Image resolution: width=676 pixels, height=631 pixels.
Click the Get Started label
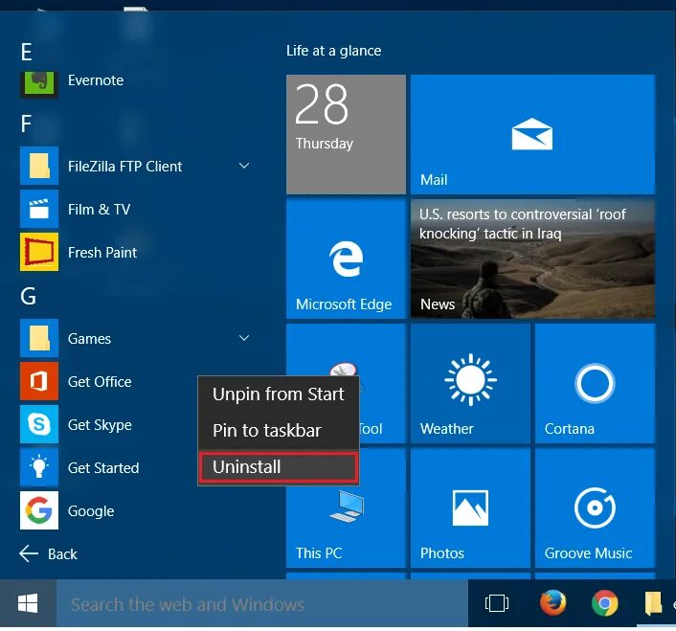click(x=103, y=468)
